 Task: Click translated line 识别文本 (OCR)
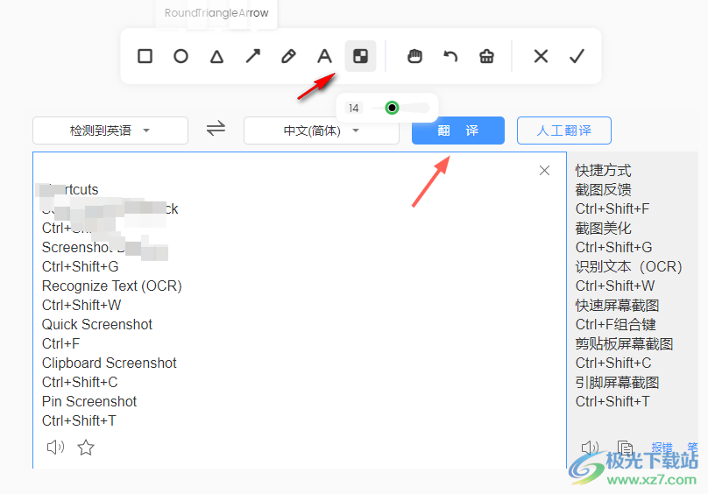628,266
